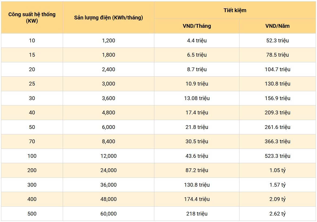
Task: Click the '174.4 triệu' monthly savings cell
Action: click(x=197, y=199)
